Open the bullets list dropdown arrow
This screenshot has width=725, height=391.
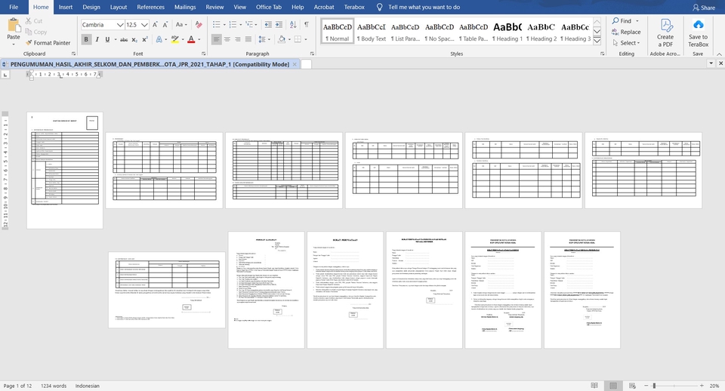(224, 24)
